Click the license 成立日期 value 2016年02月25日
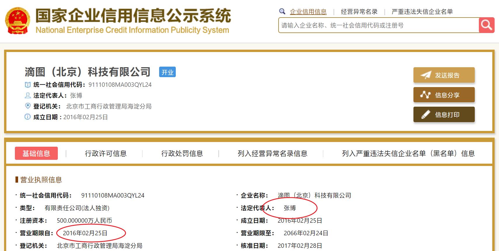Image resolution: width=499 pixels, height=251 pixels. coord(300,221)
